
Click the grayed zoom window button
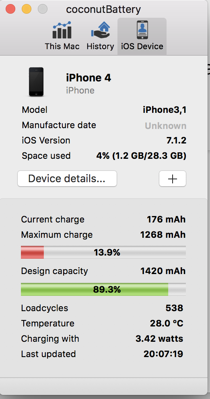pos(42,9)
